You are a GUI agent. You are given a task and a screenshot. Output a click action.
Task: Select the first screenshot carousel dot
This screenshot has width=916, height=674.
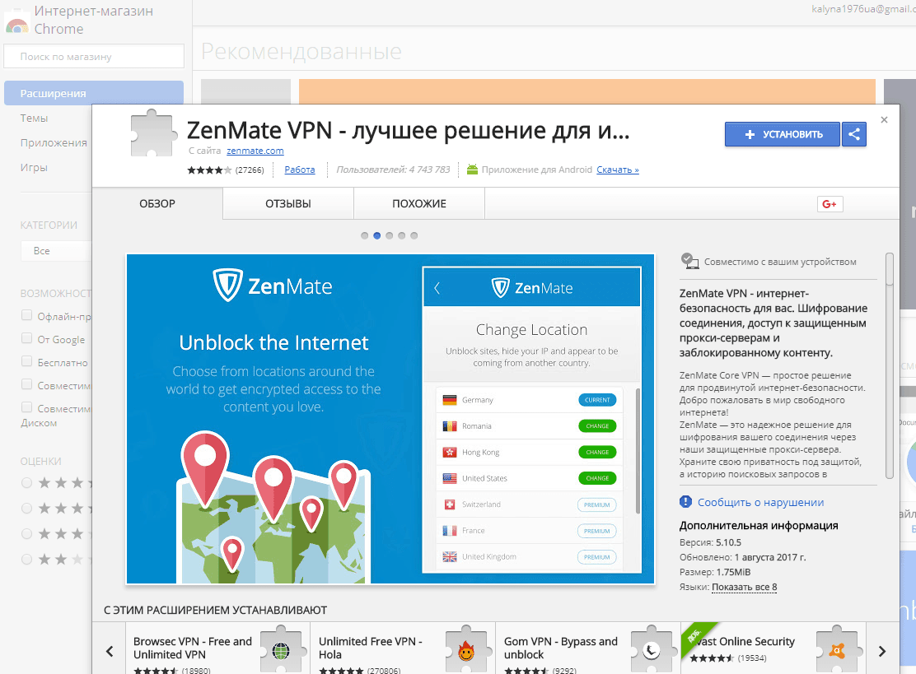click(x=365, y=235)
